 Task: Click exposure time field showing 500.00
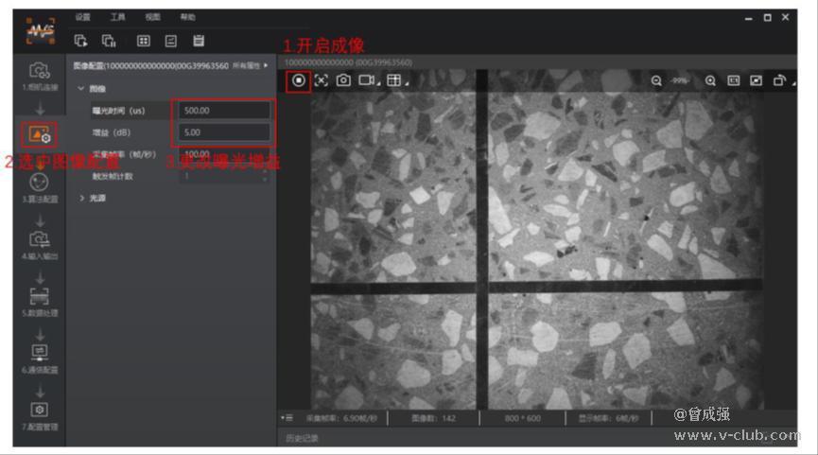[225, 111]
